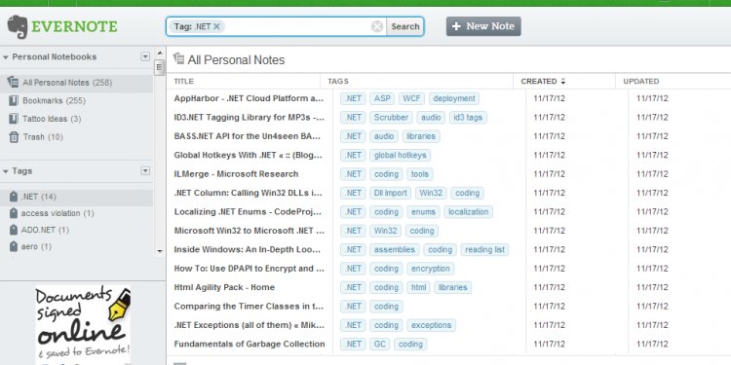The width and height of the screenshot is (731, 365).
Task: Select the .NET tag icon in sidebar
Action: [x=14, y=197]
